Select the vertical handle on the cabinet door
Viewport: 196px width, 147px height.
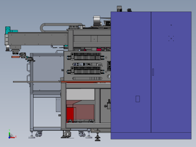coord(153,72)
